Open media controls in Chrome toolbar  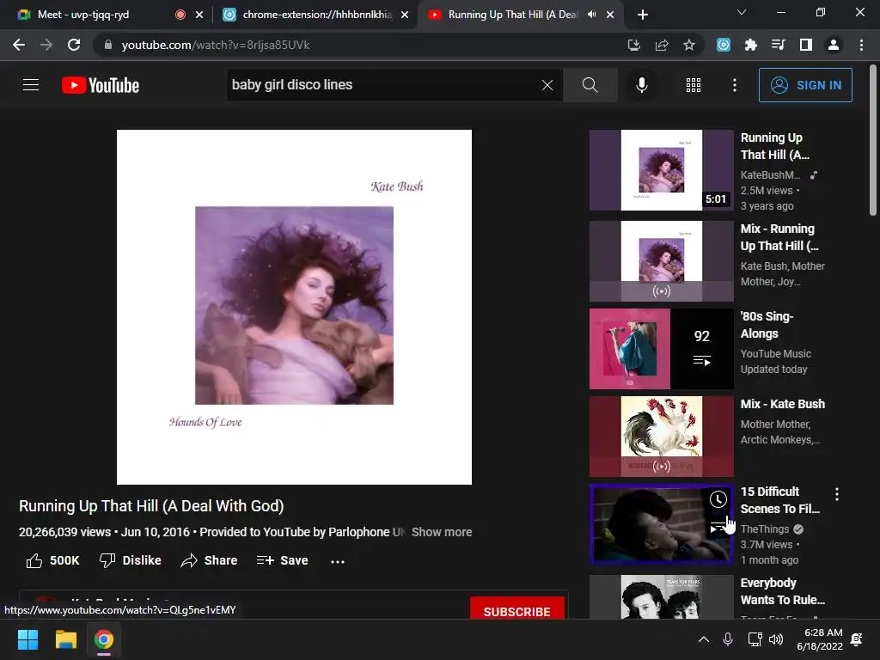[778, 45]
